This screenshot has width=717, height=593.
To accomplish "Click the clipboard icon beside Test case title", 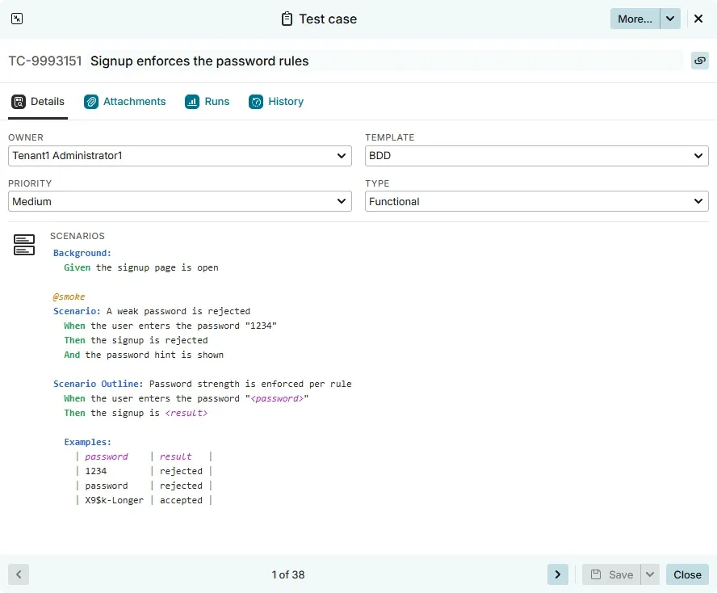I will point(287,19).
